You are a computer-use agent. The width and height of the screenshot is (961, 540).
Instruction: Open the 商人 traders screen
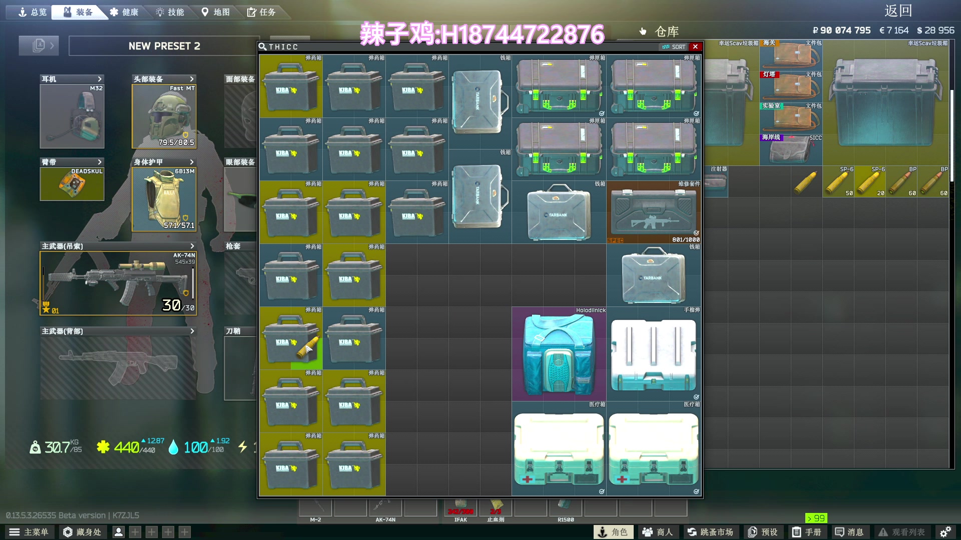tap(658, 532)
